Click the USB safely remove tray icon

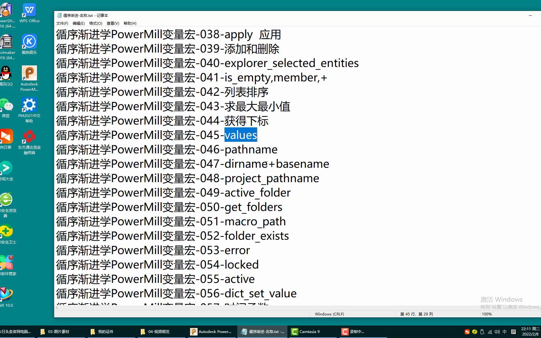[482, 332]
